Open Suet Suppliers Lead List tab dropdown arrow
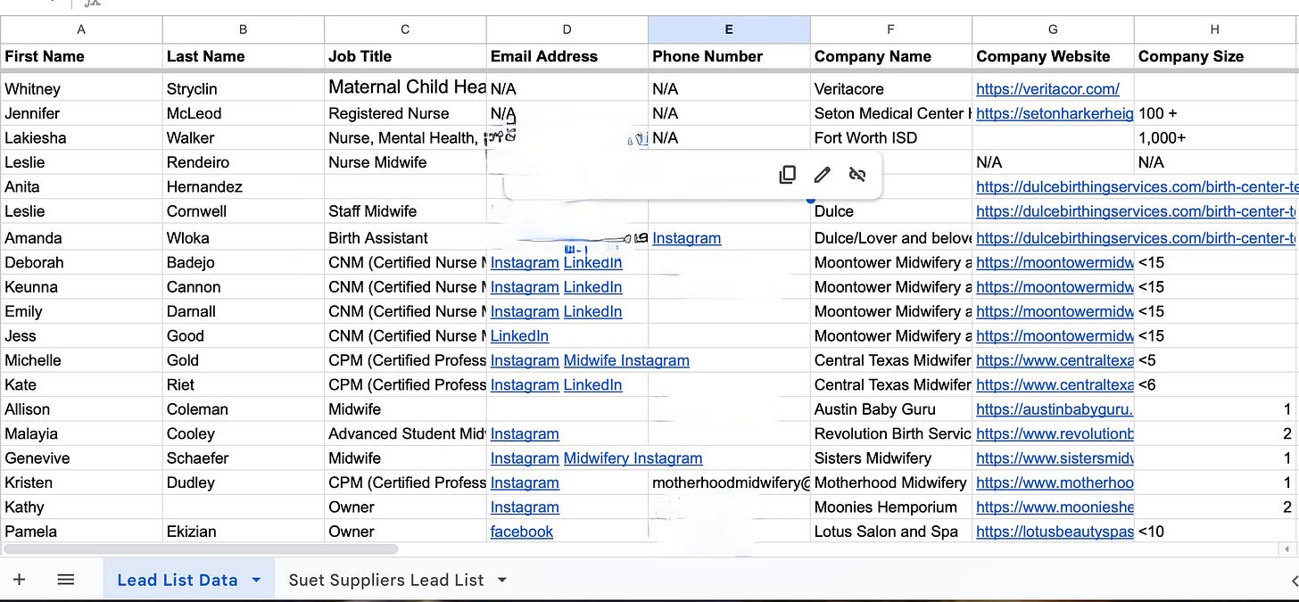Image resolution: width=1299 pixels, height=602 pixels. point(501,580)
